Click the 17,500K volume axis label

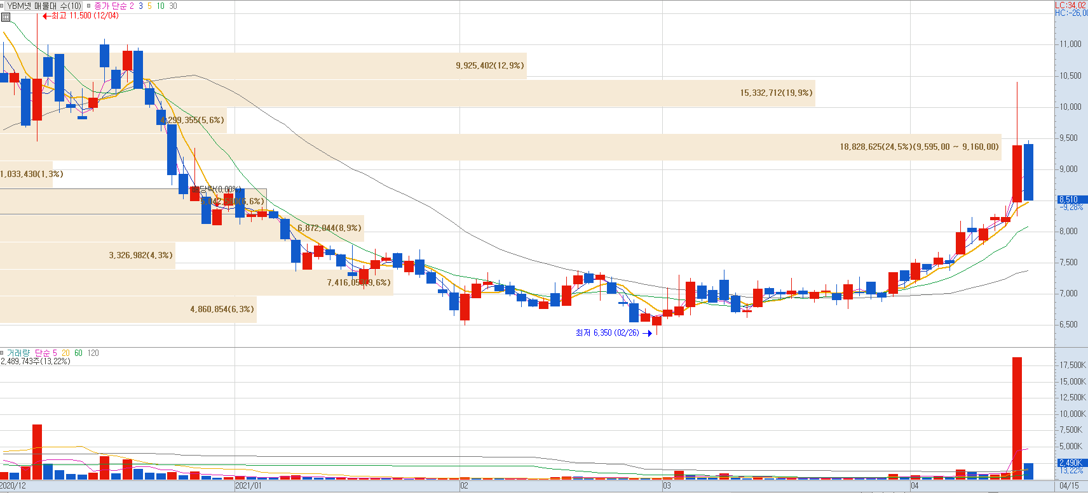[x=1073, y=365]
